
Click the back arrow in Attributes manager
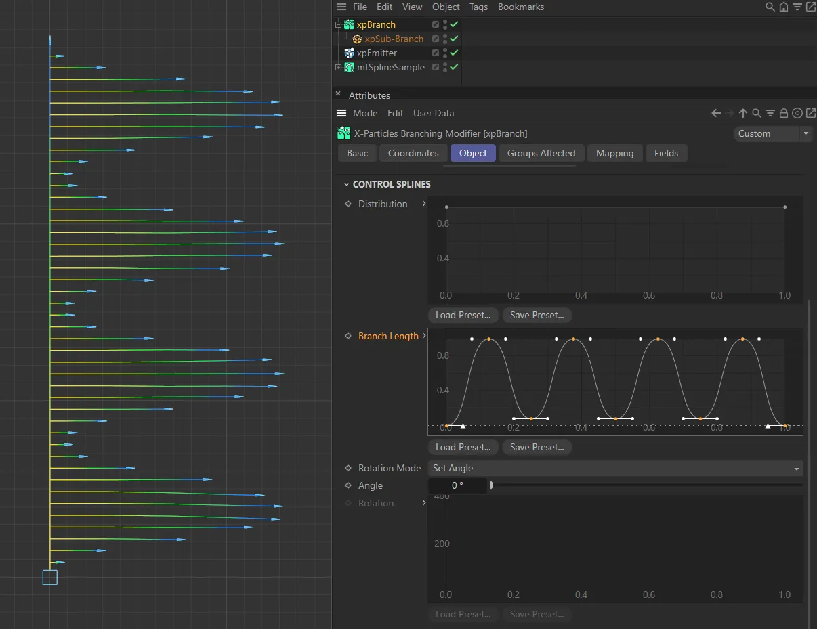[x=717, y=113]
